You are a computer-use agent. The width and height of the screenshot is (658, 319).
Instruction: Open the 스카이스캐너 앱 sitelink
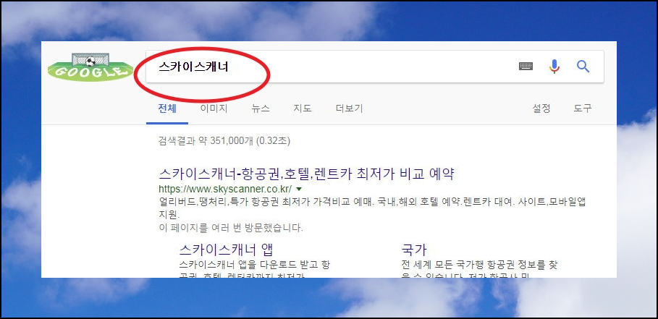[226, 250]
